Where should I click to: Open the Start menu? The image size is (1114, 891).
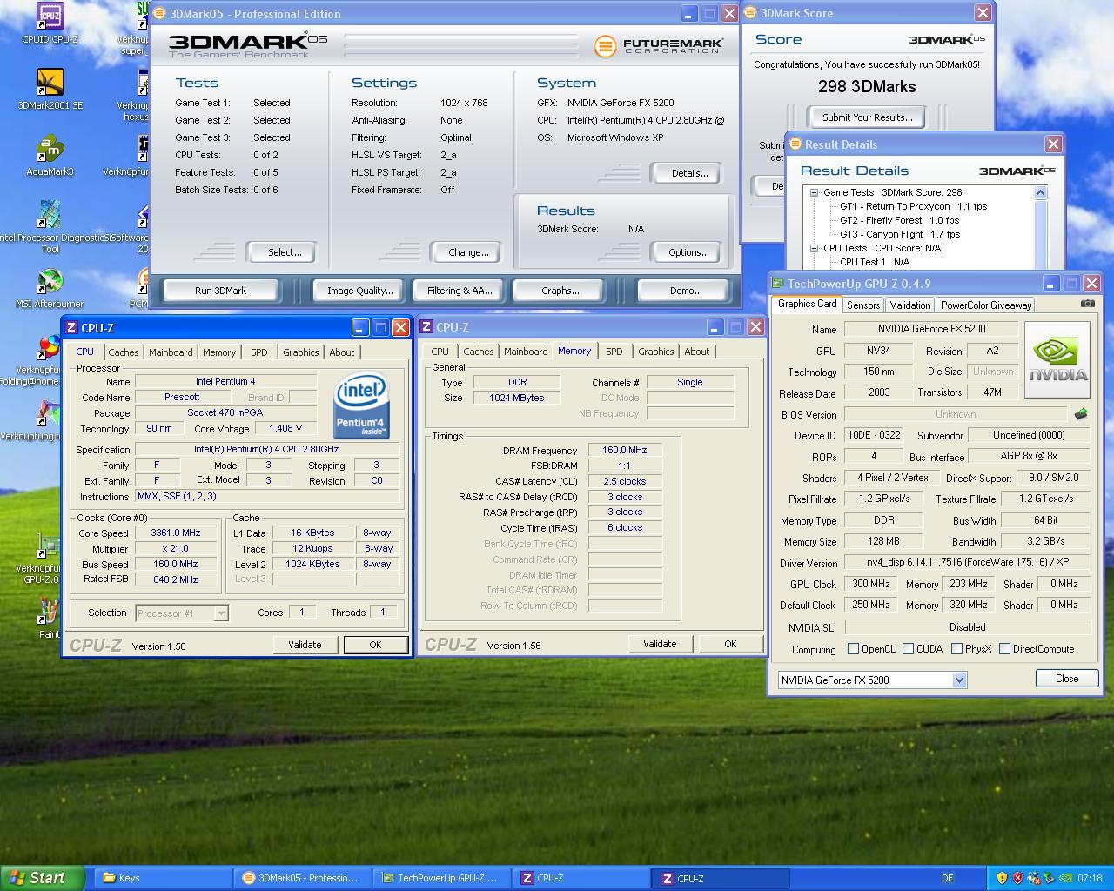[43, 878]
